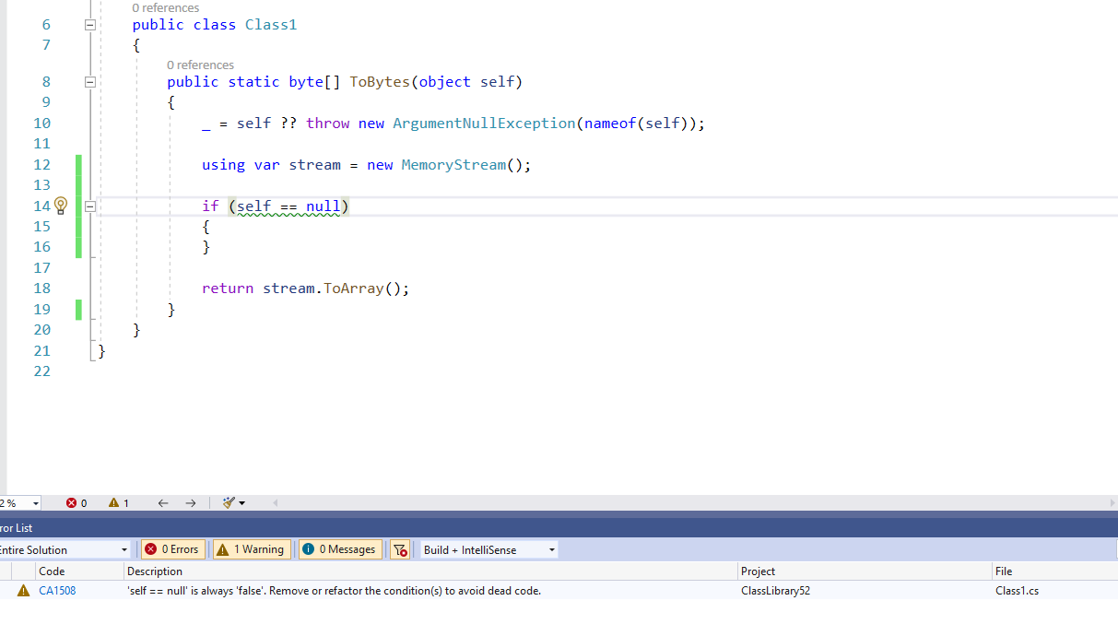
Task: Collapse the if statement block on line 14
Action: pos(89,206)
